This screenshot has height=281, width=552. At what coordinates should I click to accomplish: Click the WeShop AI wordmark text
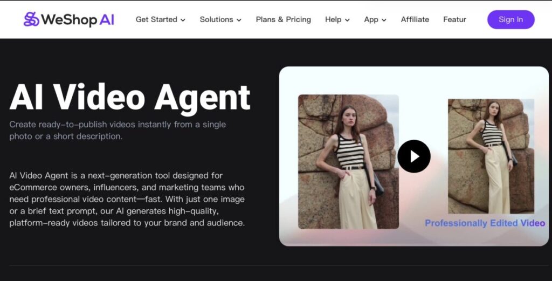[x=77, y=20]
